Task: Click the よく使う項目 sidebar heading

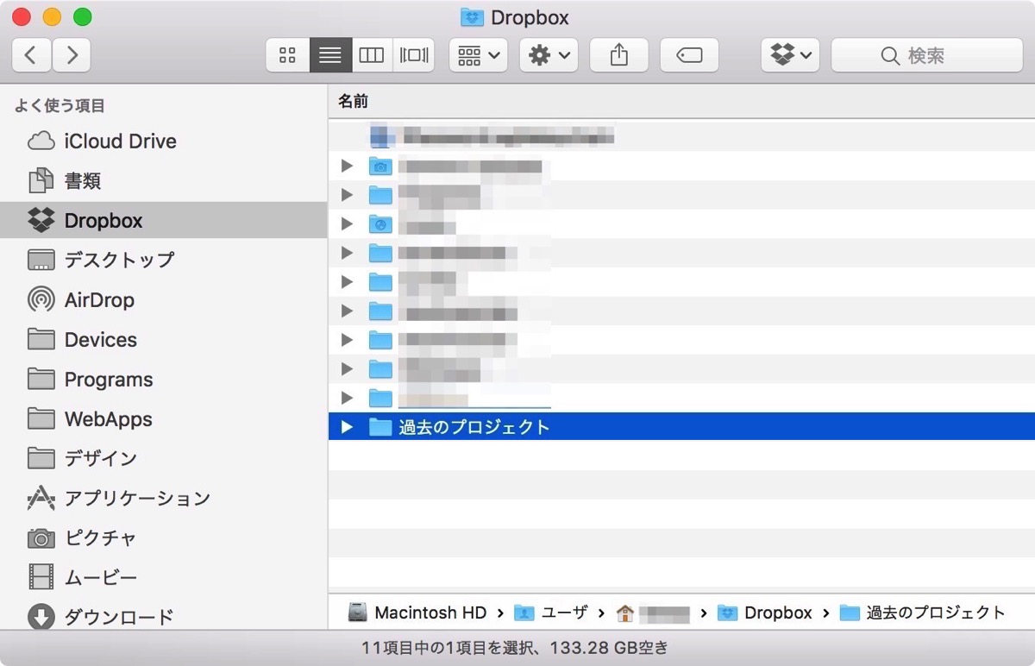Action: coord(60,105)
